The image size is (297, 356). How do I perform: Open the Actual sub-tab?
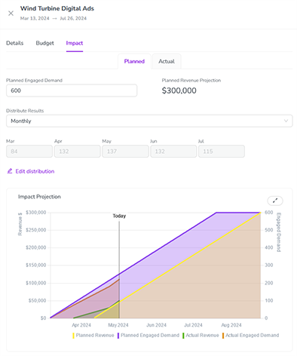click(x=167, y=61)
